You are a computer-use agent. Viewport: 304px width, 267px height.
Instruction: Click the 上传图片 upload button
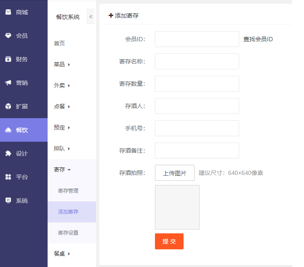(174, 173)
